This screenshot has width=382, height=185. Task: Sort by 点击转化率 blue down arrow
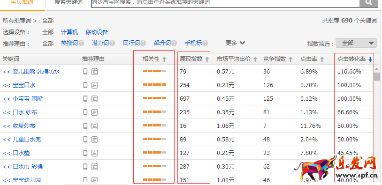370,59
